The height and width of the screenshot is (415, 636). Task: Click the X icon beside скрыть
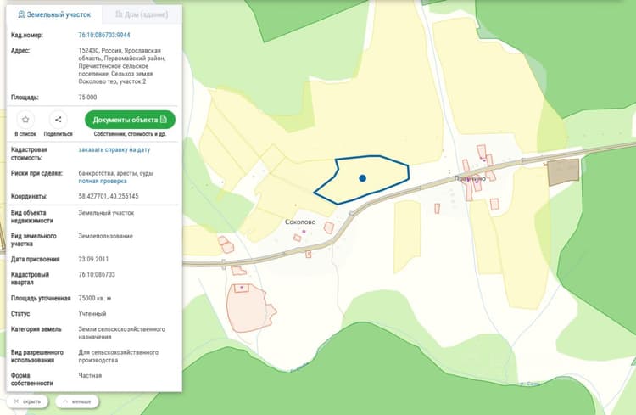point(16,401)
